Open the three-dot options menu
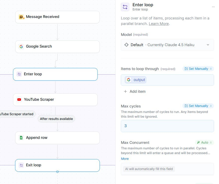The height and width of the screenshot is (184, 219). 213,7
